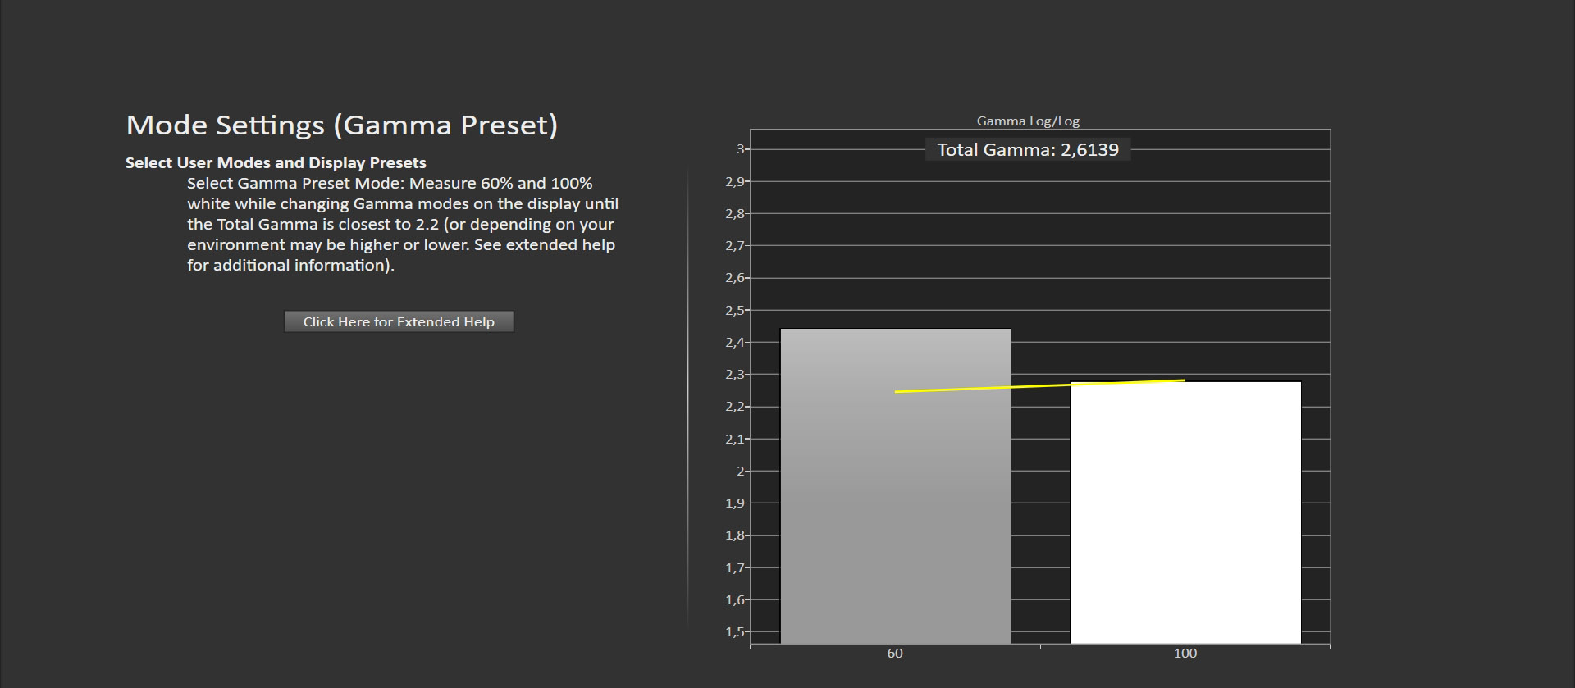Image resolution: width=1575 pixels, height=688 pixels.
Task: Click the 3 value on the y-axis
Action: point(741,149)
